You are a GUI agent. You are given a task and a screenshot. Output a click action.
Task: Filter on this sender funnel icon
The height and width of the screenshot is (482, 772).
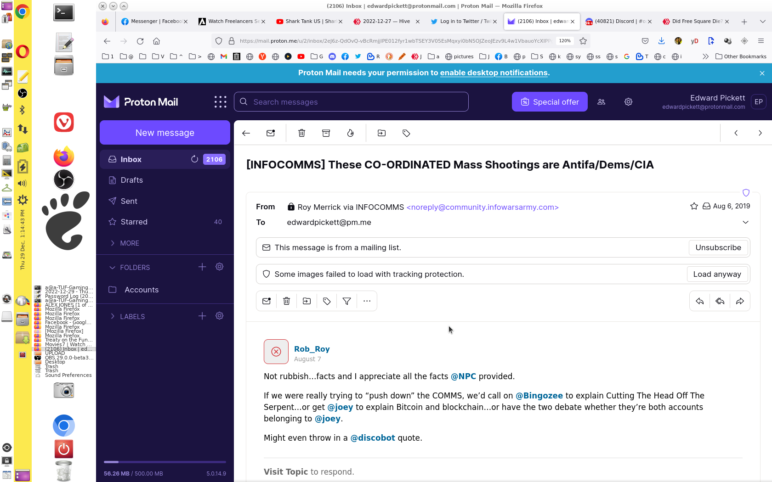point(347,301)
